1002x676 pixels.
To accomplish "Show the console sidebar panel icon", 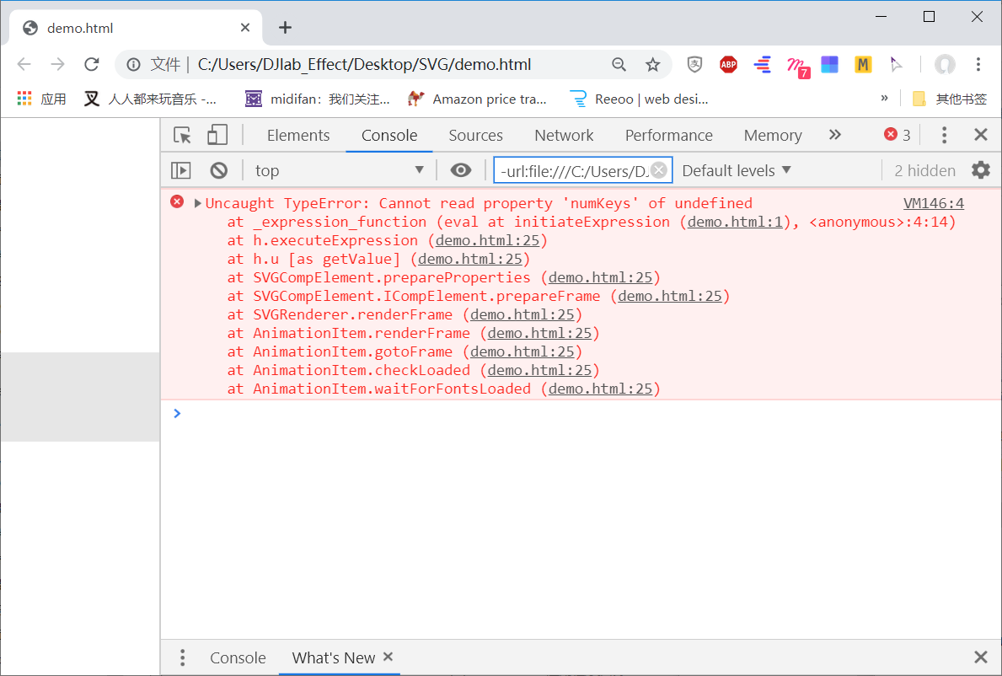I will [181, 170].
